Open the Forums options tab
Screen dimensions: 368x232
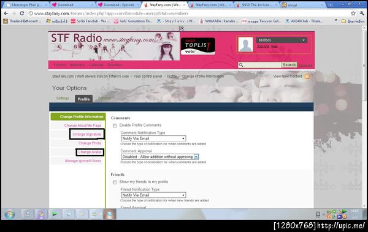click(104, 98)
